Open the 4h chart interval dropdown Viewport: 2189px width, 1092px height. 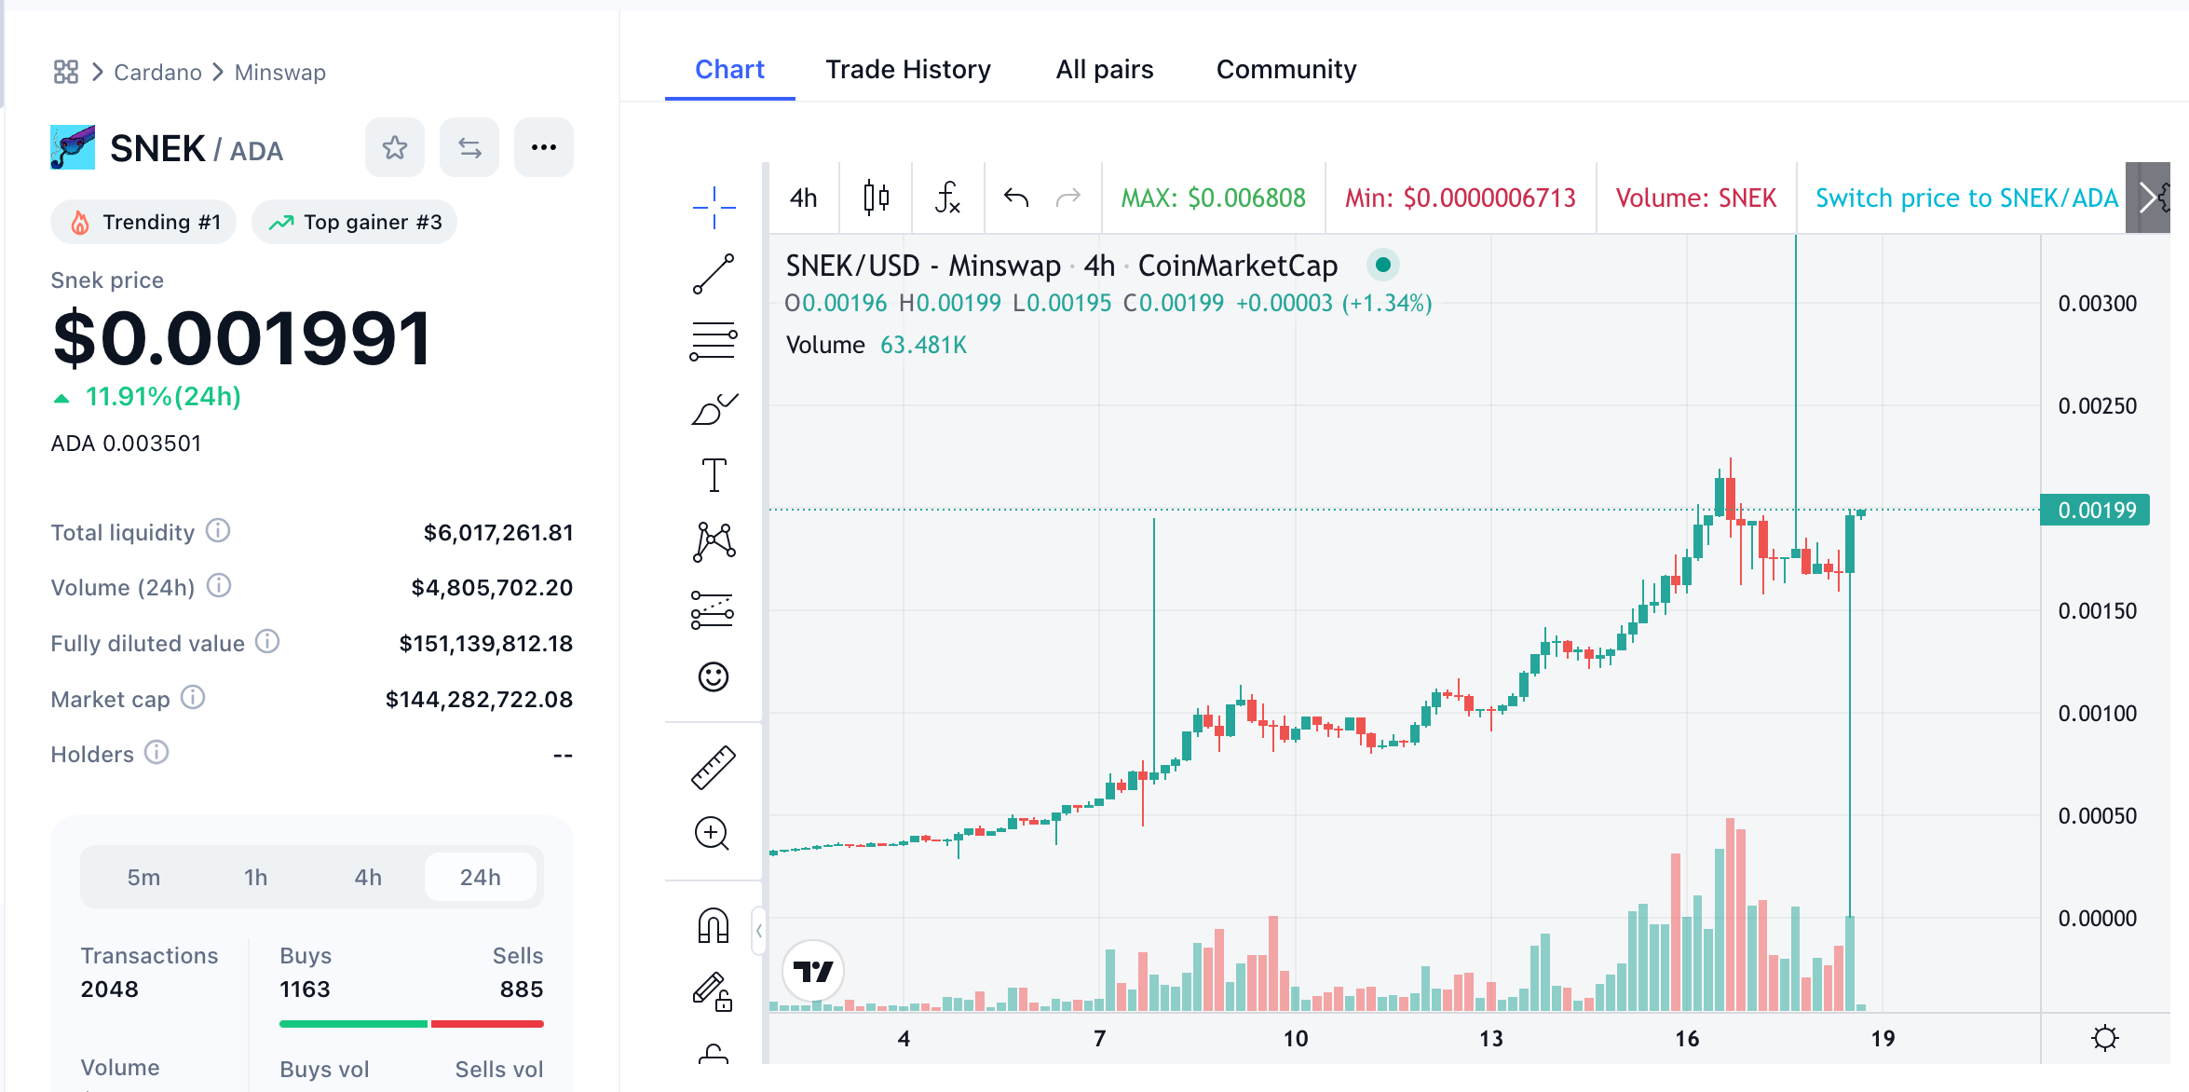coord(803,198)
